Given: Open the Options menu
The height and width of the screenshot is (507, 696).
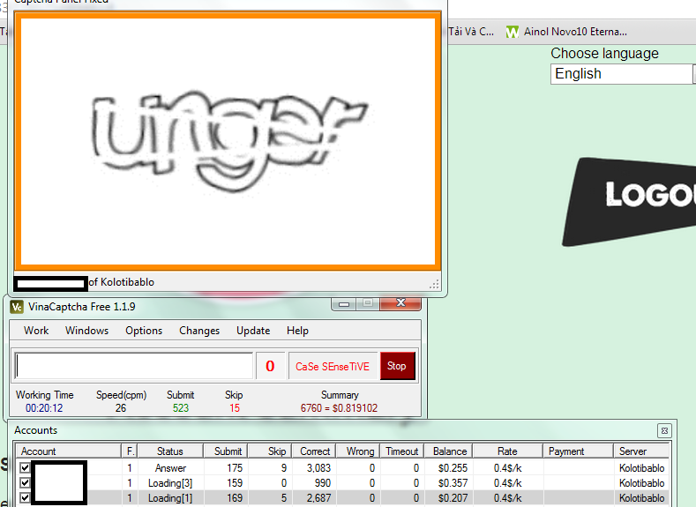Looking at the screenshot, I should coord(144,331).
